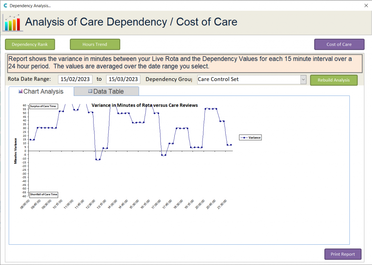
Task: Expand the Dependency Group dropdown arrow
Action: coord(303,79)
